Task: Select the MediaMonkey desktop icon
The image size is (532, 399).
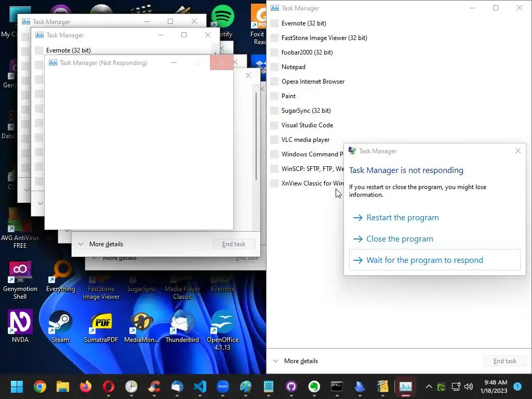Action: [x=141, y=327]
